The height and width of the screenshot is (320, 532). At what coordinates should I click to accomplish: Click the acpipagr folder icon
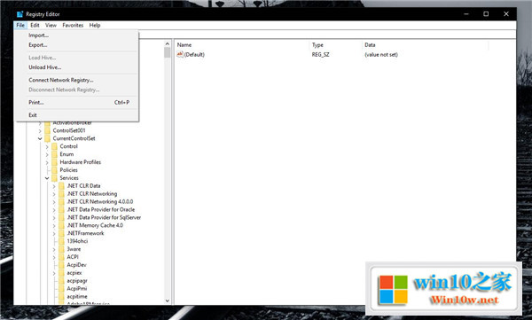61,281
